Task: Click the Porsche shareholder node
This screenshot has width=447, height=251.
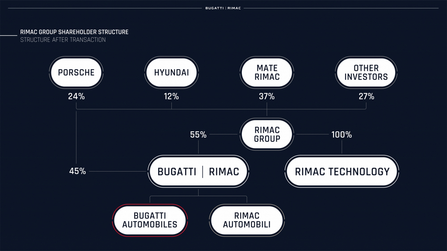Action: [x=76, y=73]
